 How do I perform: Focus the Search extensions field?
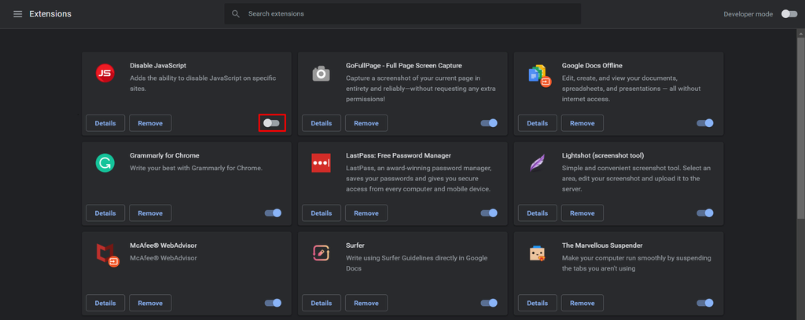[402, 14]
